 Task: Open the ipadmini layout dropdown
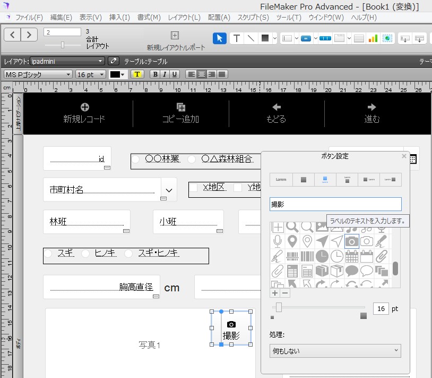[67, 61]
